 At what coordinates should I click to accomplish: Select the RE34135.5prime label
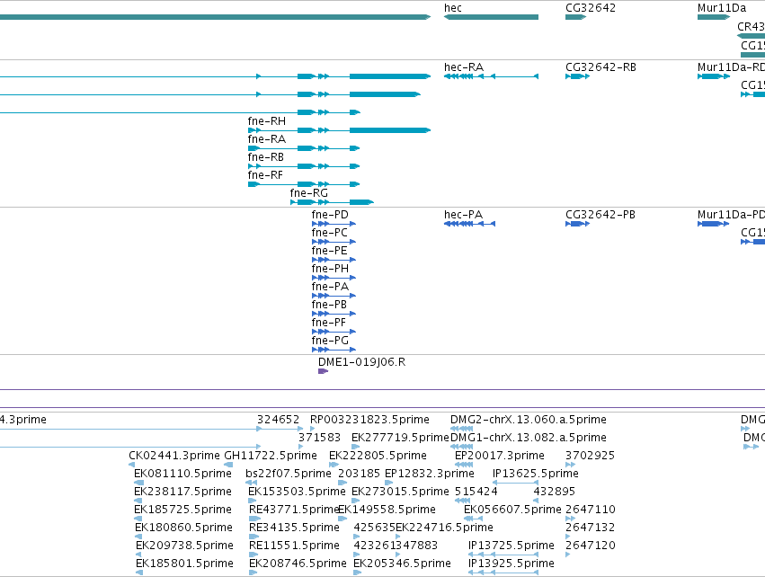[294, 528]
